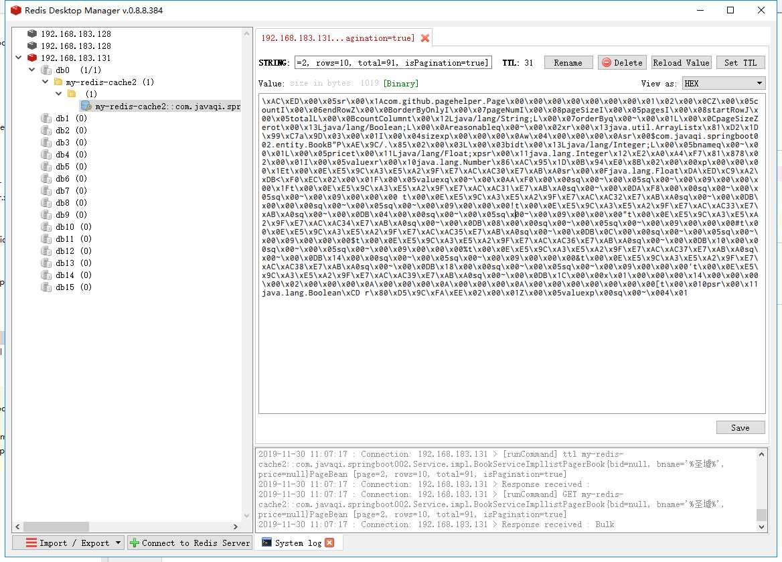
Task: Click the db2 database icon
Action: click(x=46, y=130)
